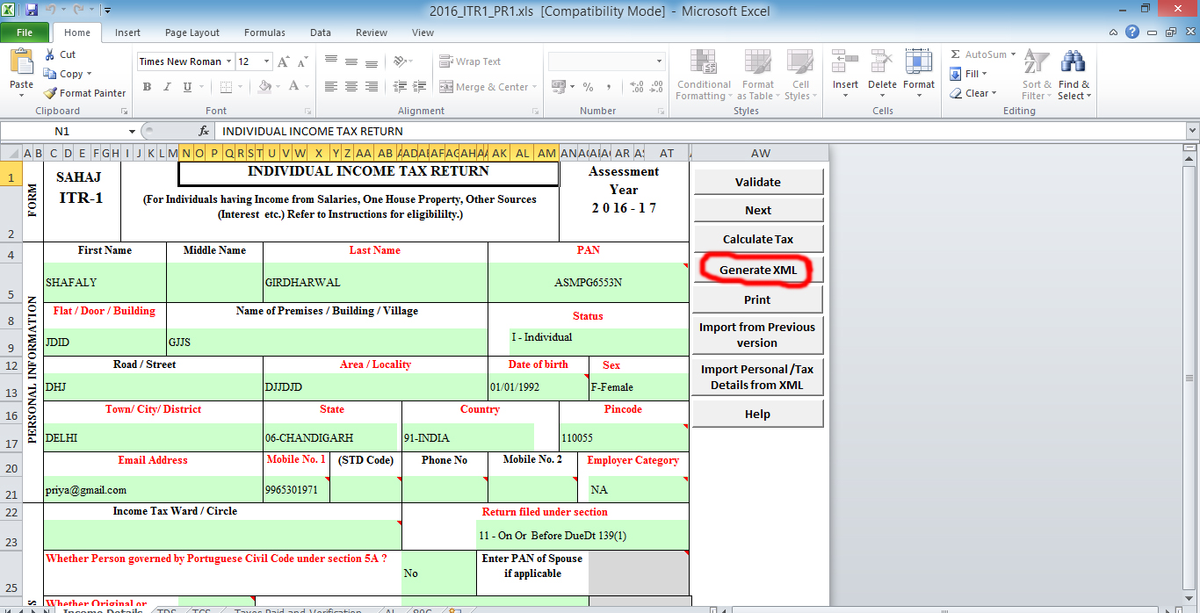
Task: Click the Calculate Tax button
Action: 758,239
